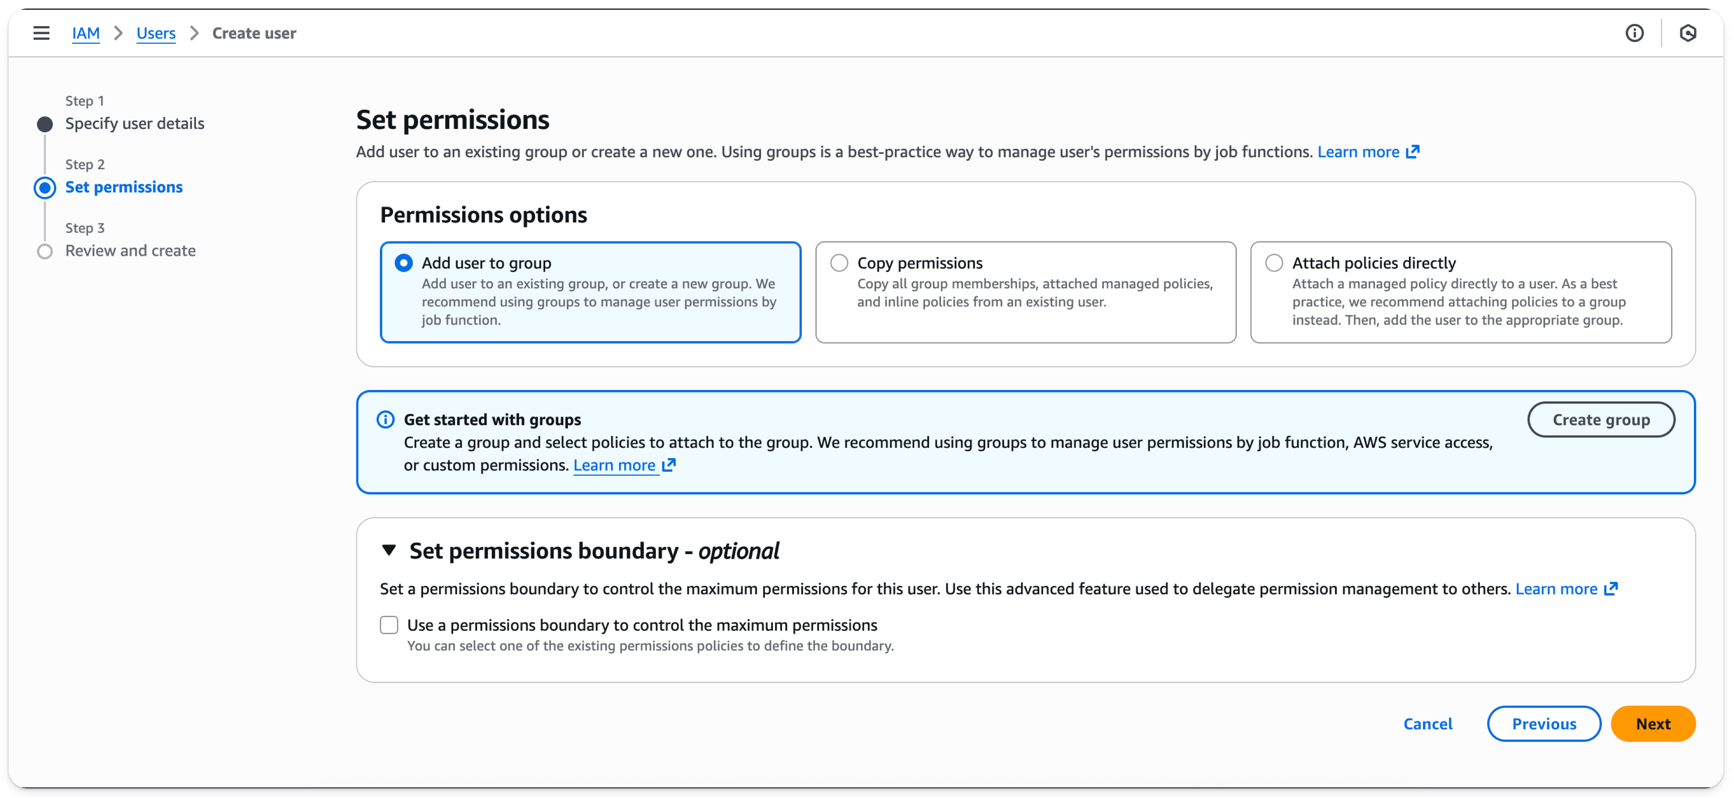Click the hexagon icon at the top right
Screen dimensions: 1732x797
pos(1688,33)
